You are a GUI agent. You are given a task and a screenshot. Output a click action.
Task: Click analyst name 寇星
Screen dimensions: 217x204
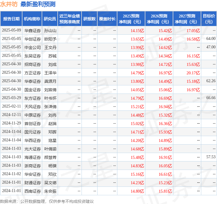point(52,140)
